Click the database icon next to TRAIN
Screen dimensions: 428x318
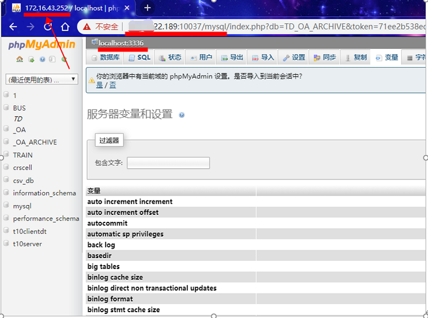click(6, 154)
